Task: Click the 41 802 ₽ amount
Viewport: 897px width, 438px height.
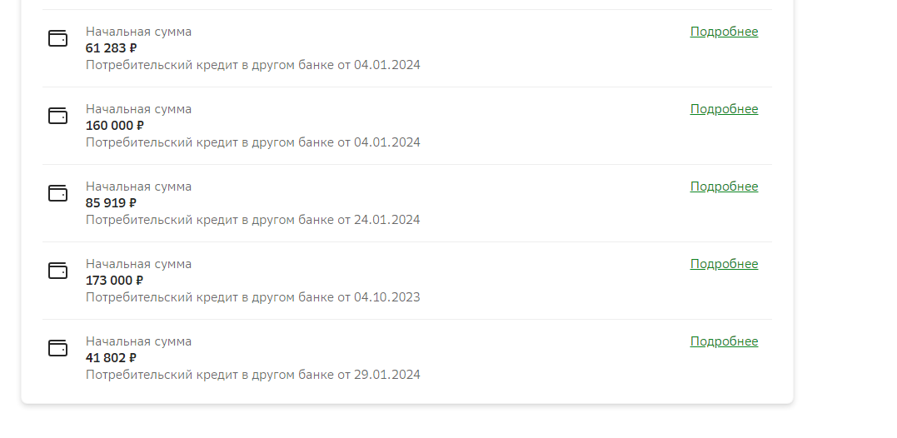Action: [x=111, y=358]
